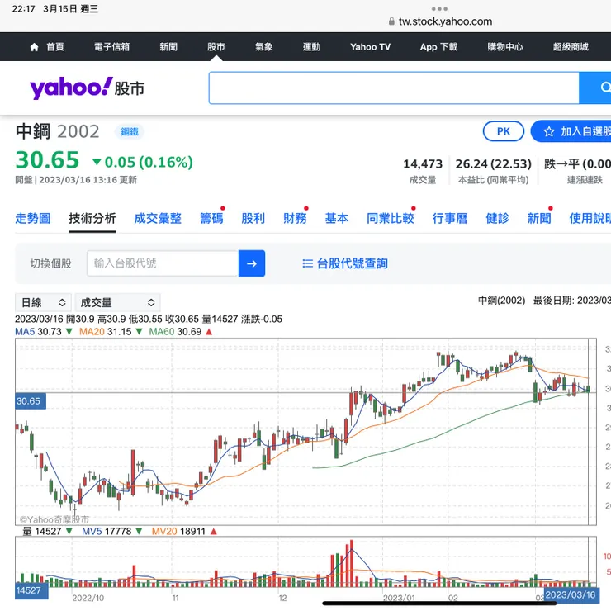Open the App 下載 link
Image resolution: width=611 pixels, height=611 pixels.
pos(438,47)
